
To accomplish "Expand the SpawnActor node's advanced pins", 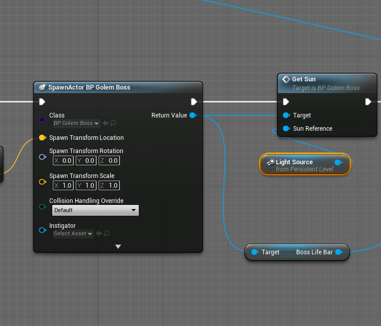I will pyautogui.click(x=118, y=247).
